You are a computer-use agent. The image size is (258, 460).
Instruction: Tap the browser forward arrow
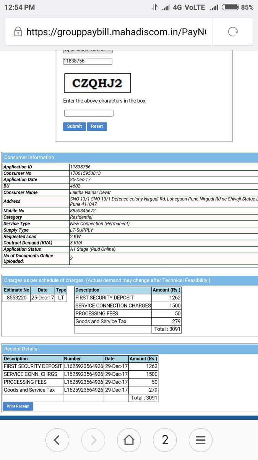(x=93, y=440)
